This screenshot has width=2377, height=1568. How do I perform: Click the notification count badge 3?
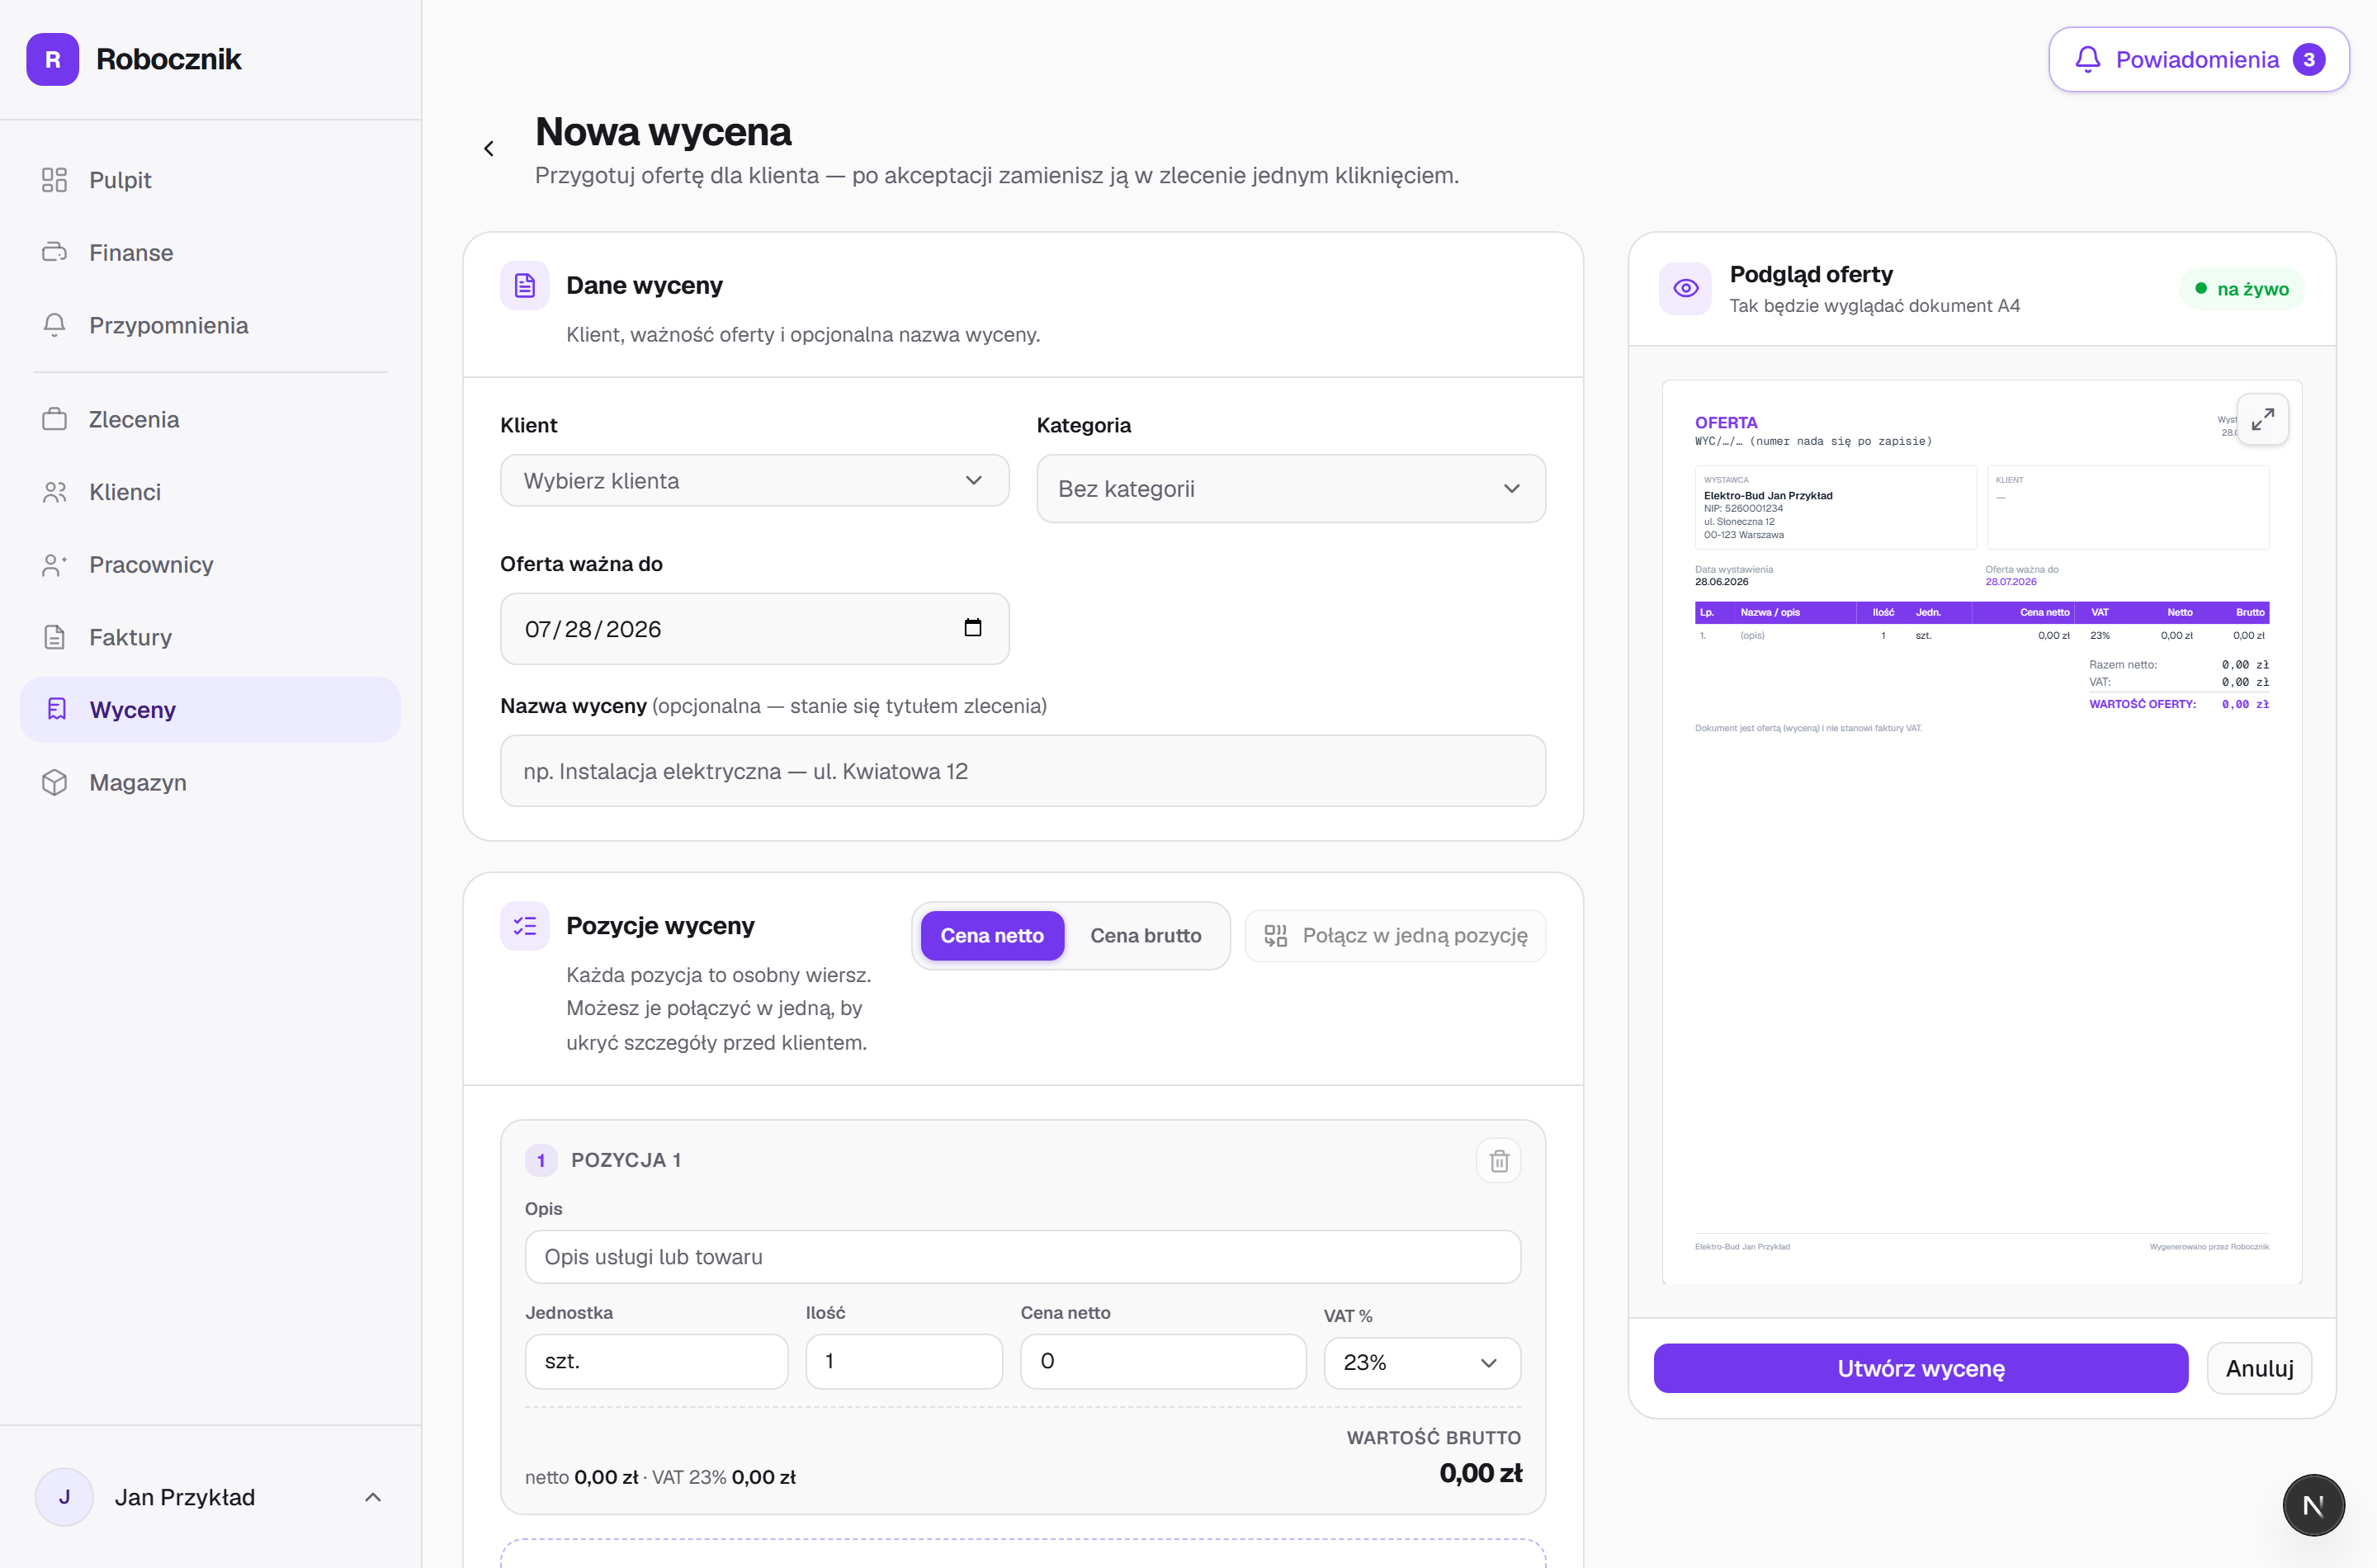click(2308, 60)
